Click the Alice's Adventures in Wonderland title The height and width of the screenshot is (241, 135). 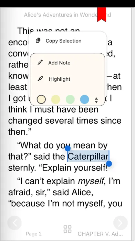click(x=67, y=15)
